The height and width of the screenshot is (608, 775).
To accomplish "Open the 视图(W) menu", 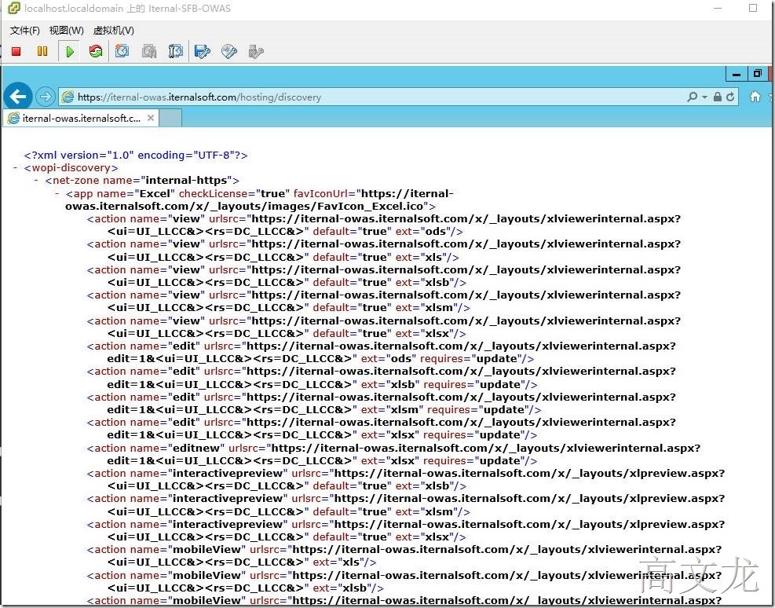I will pos(66,31).
